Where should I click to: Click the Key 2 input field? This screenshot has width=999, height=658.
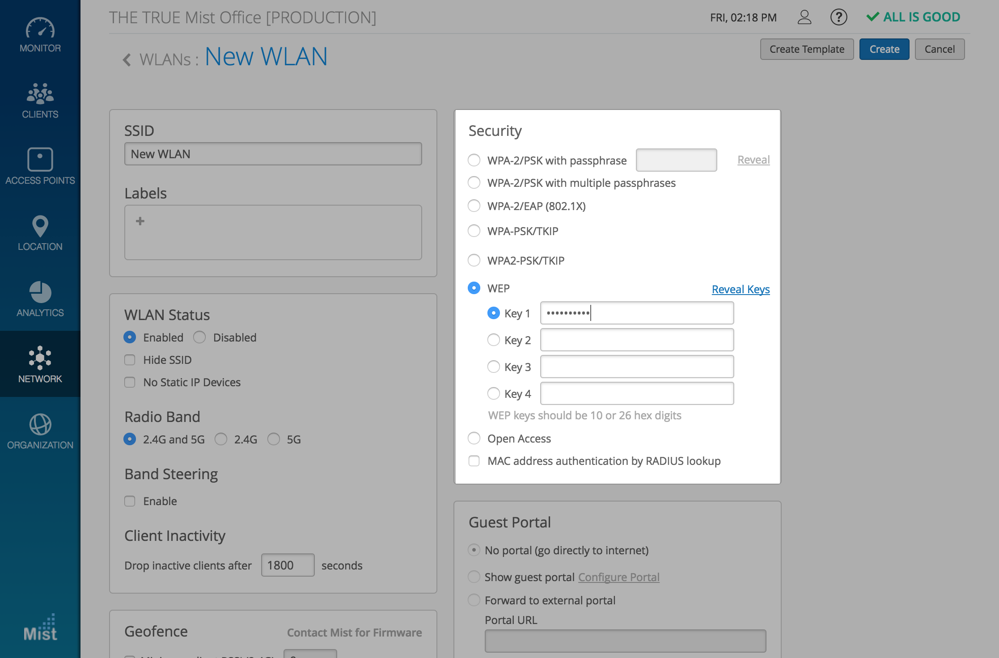pos(637,340)
